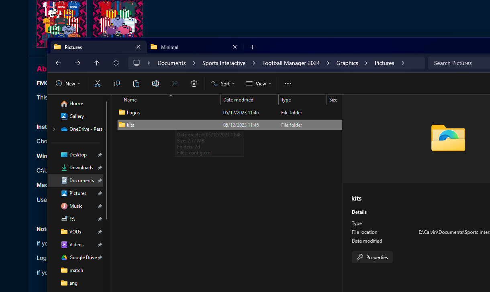Open the See more ellipsis menu
Screen dimensions: 490x292
(x=288, y=83)
